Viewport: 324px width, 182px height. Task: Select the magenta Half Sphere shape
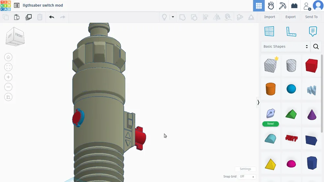tap(291, 164)
